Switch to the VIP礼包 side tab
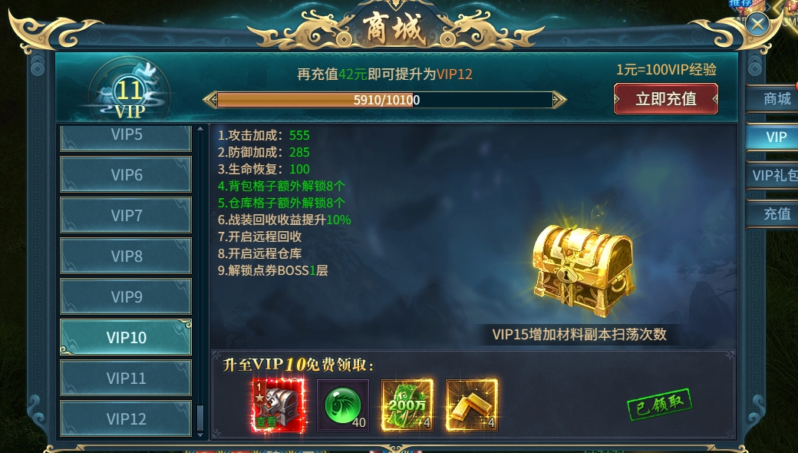 point(773,175)
